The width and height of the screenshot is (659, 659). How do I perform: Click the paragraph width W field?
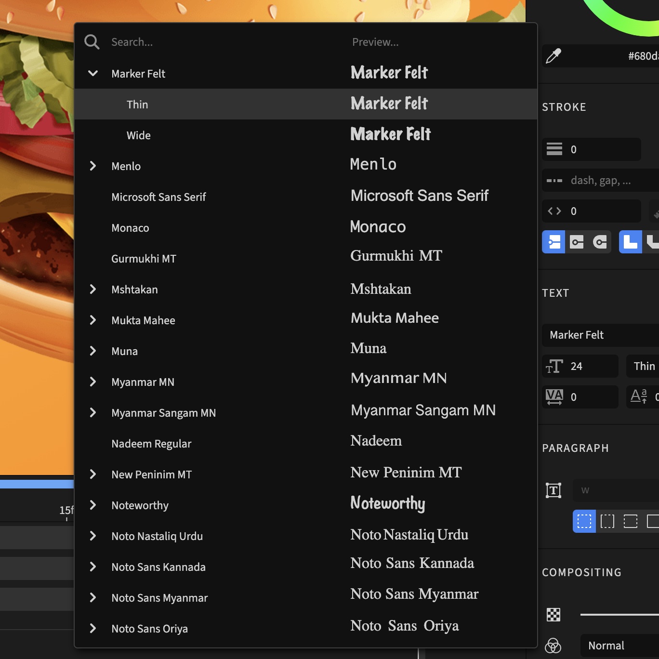point(616,490)
